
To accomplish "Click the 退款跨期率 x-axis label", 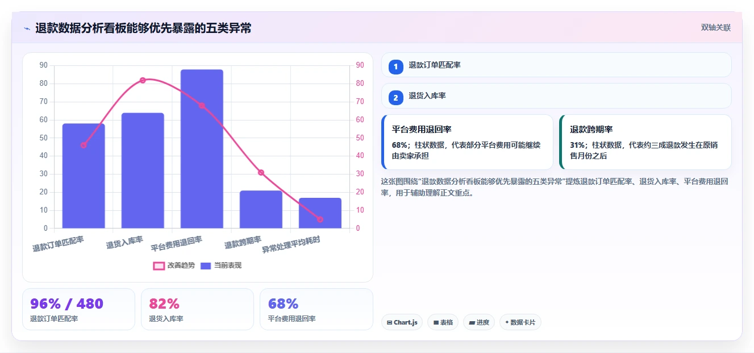I will (243, 243).
